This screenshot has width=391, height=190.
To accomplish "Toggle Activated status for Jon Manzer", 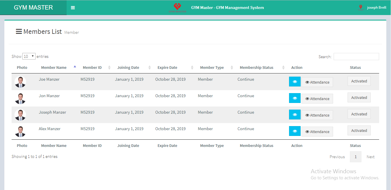I will pyautogui.click(x=359, y=98).
